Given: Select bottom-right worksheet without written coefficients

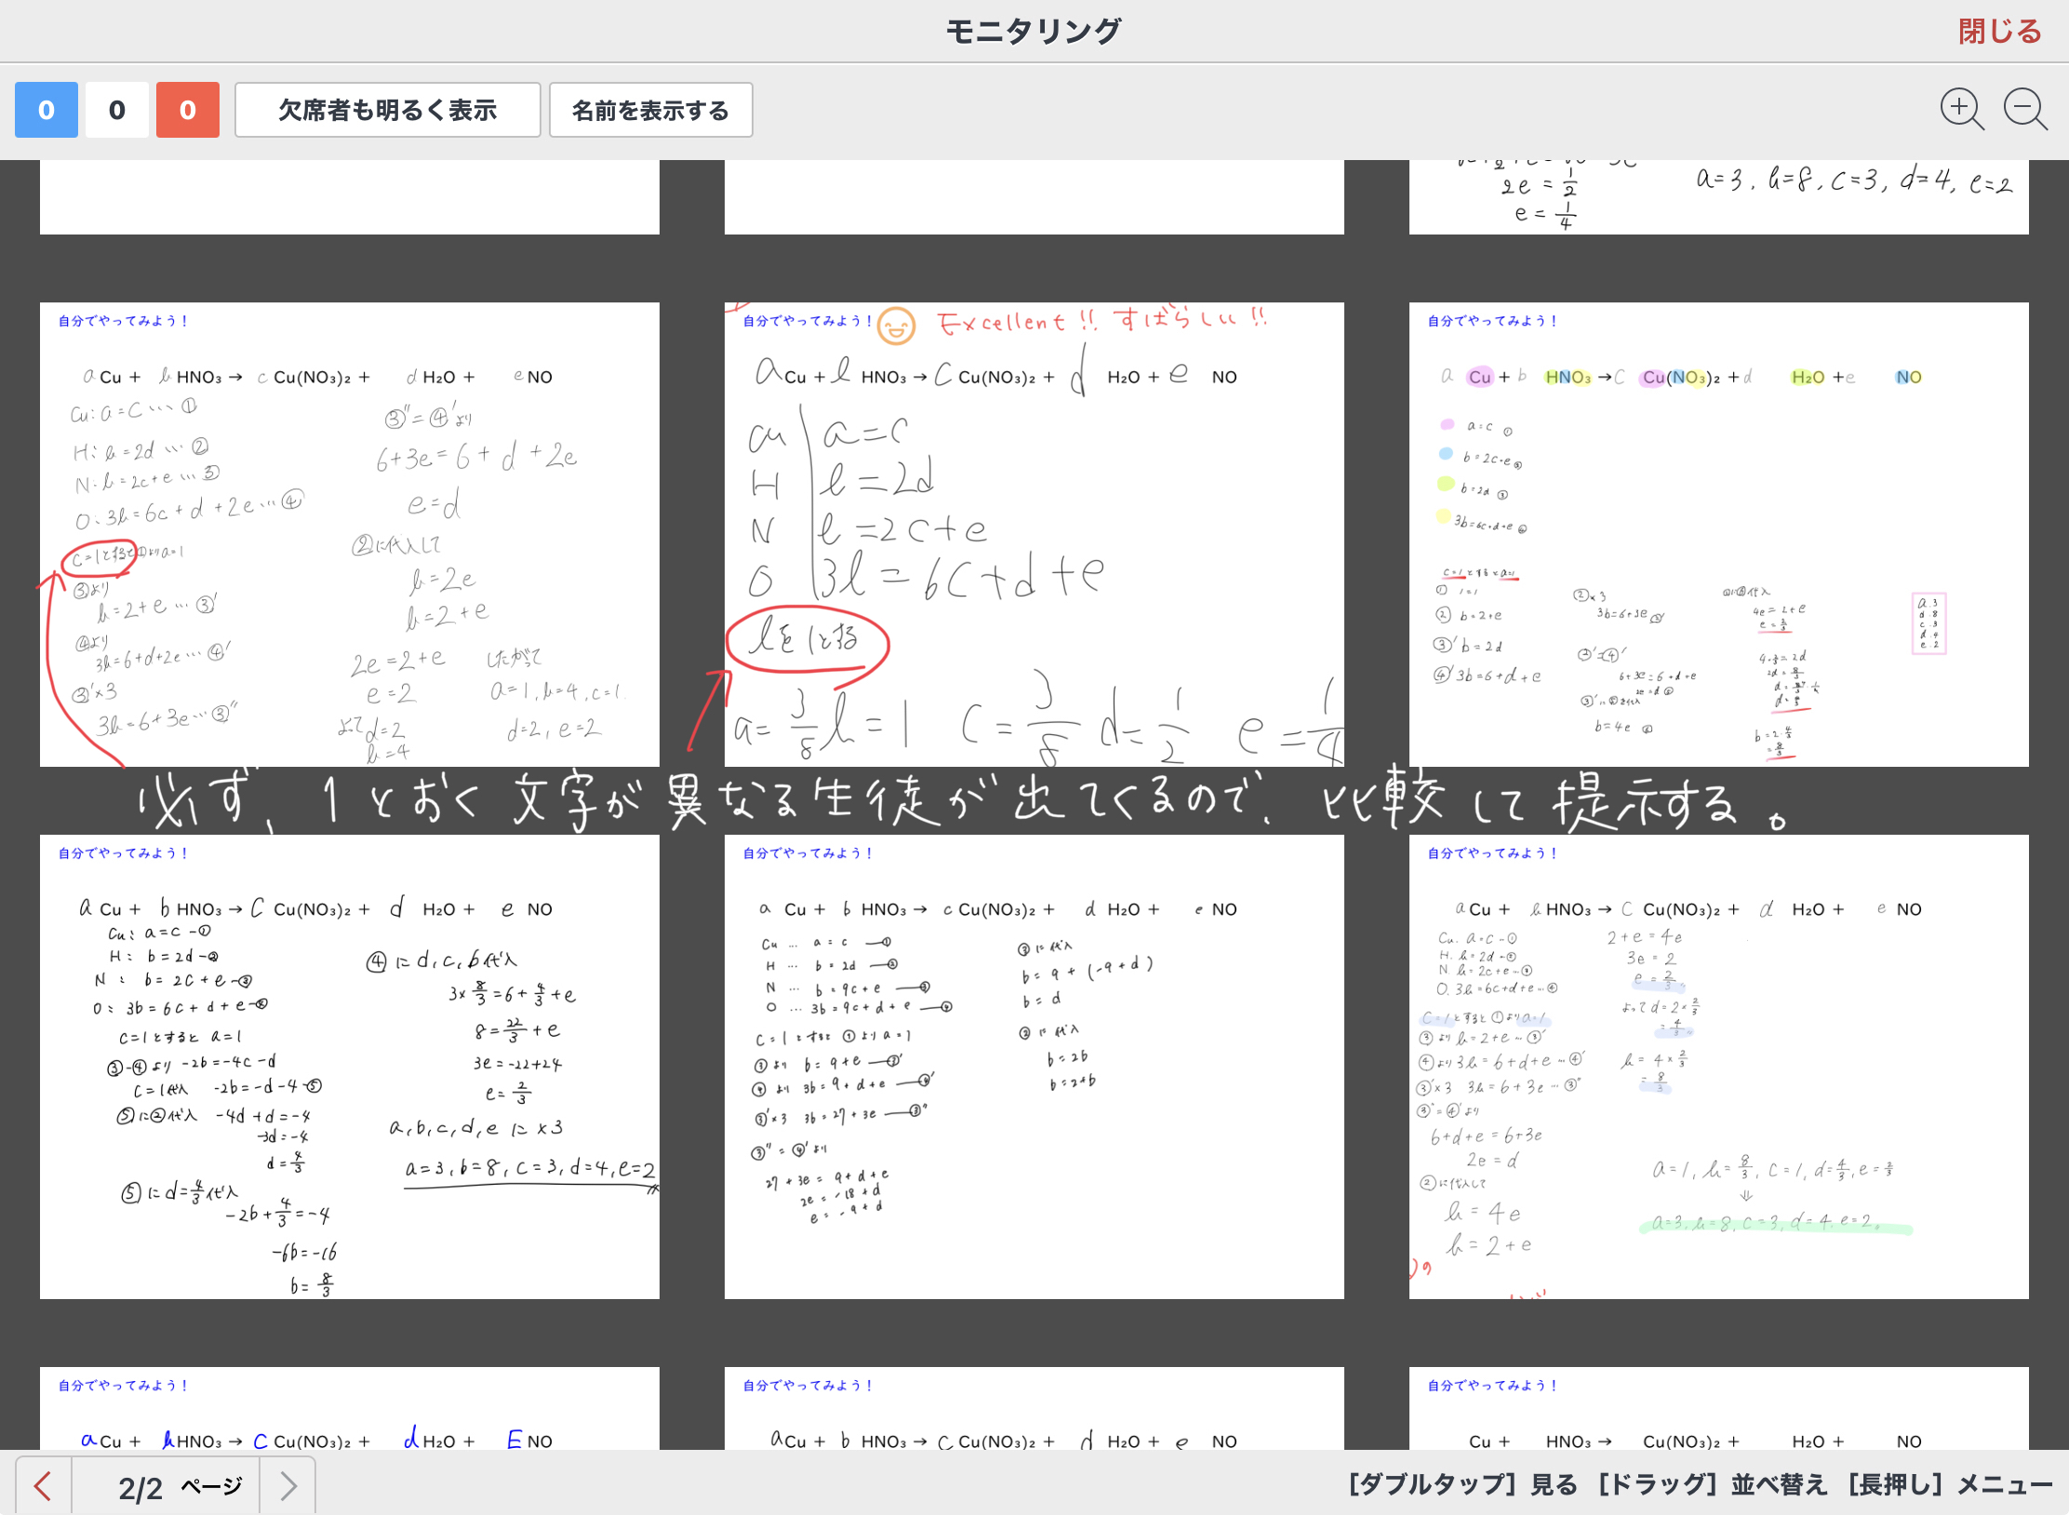Looking at the screenshot, I should pos(1718,1409).
